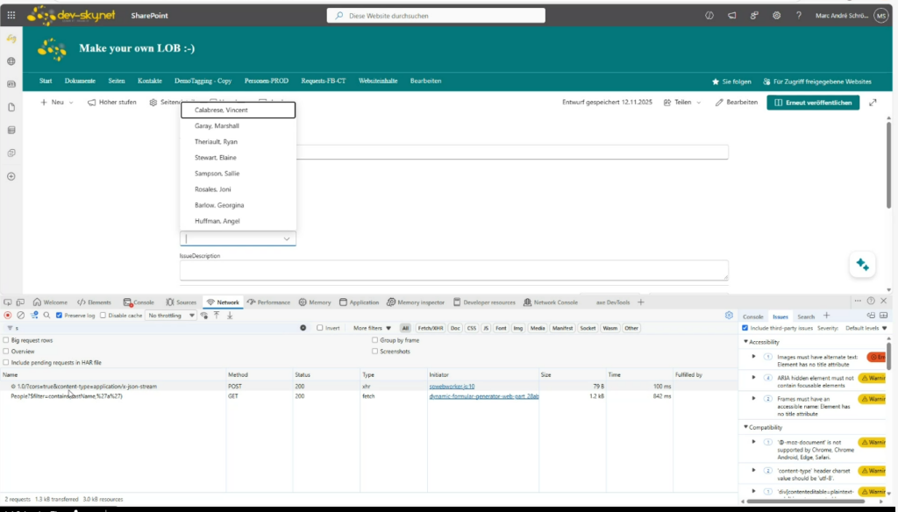The height and width of the screenshot is (512, 898).
Task: Click the IssueDescription text field
Action: [x=453, y=270]
